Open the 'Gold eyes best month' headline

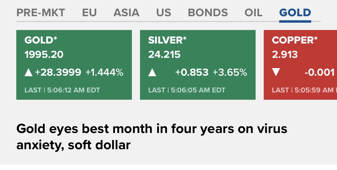[x=152, y=137]
